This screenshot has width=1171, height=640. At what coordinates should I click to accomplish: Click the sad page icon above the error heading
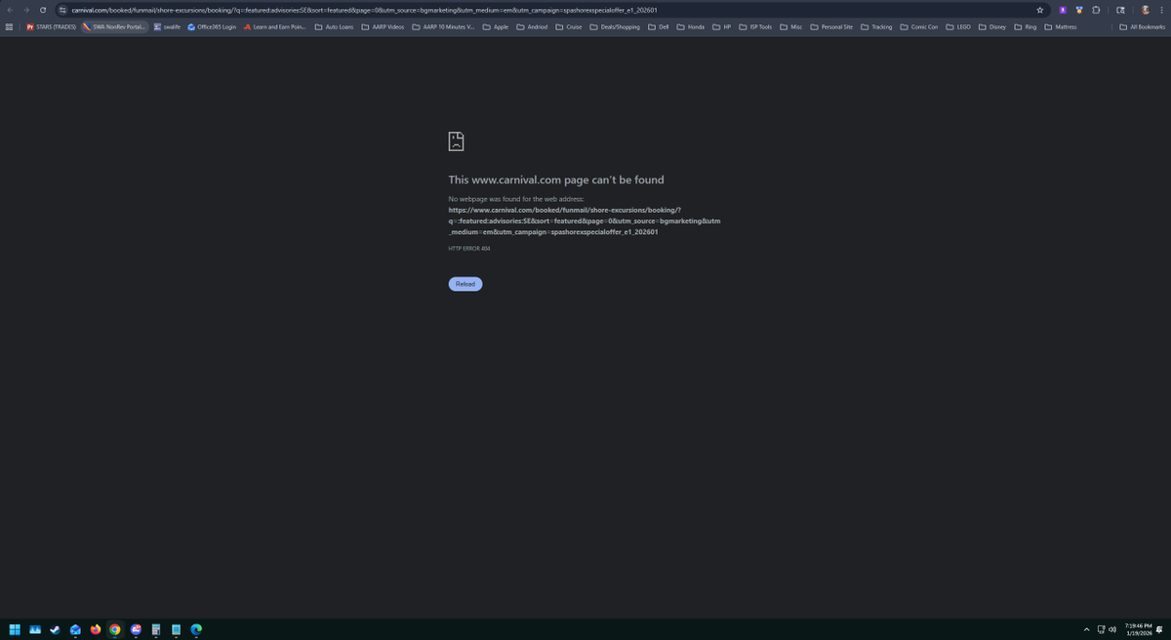coord(456,141)
